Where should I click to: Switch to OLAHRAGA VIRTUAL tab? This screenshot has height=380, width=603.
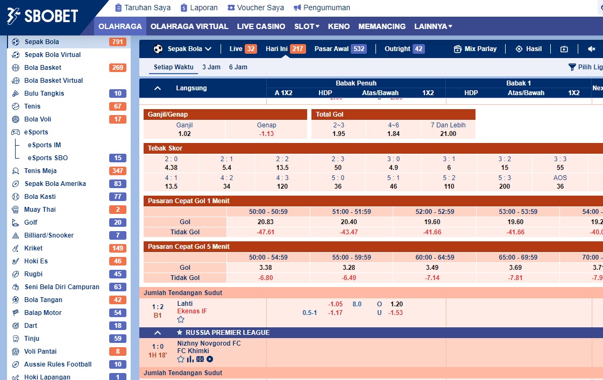pyautogui.click(x=189, y=26)
